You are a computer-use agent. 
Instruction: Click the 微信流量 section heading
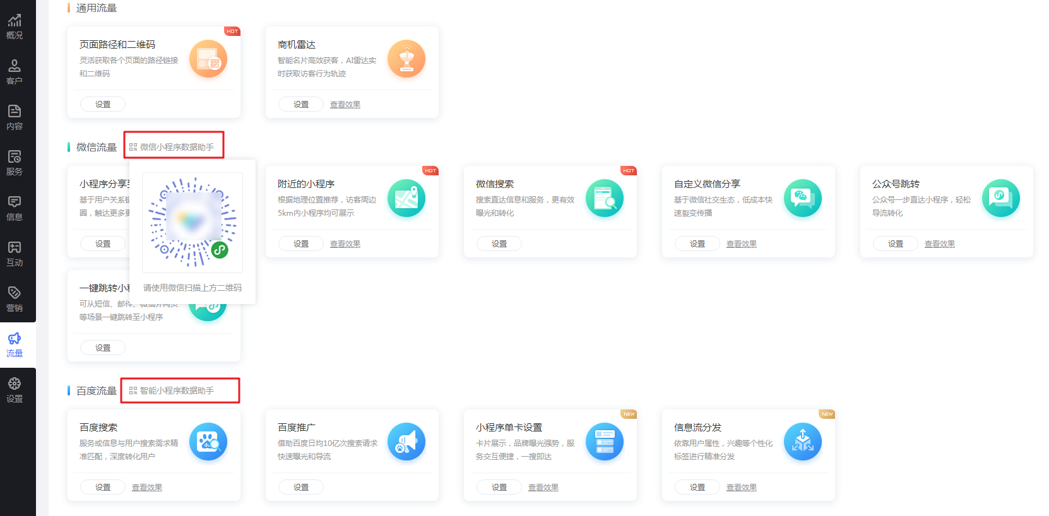pos(97,147)
